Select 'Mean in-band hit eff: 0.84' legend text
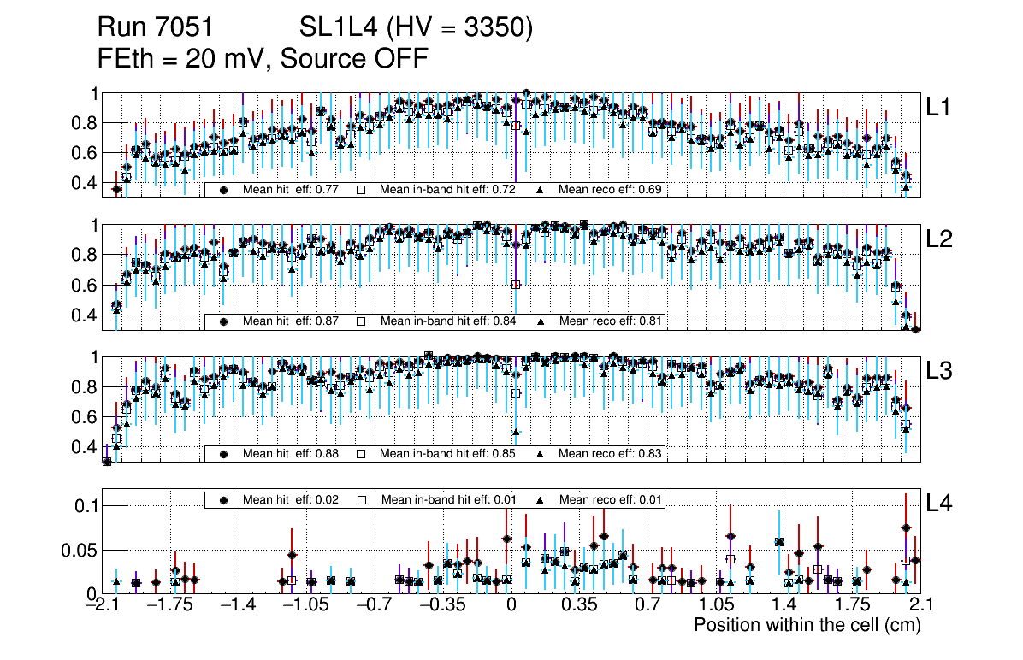 [447, 321]
